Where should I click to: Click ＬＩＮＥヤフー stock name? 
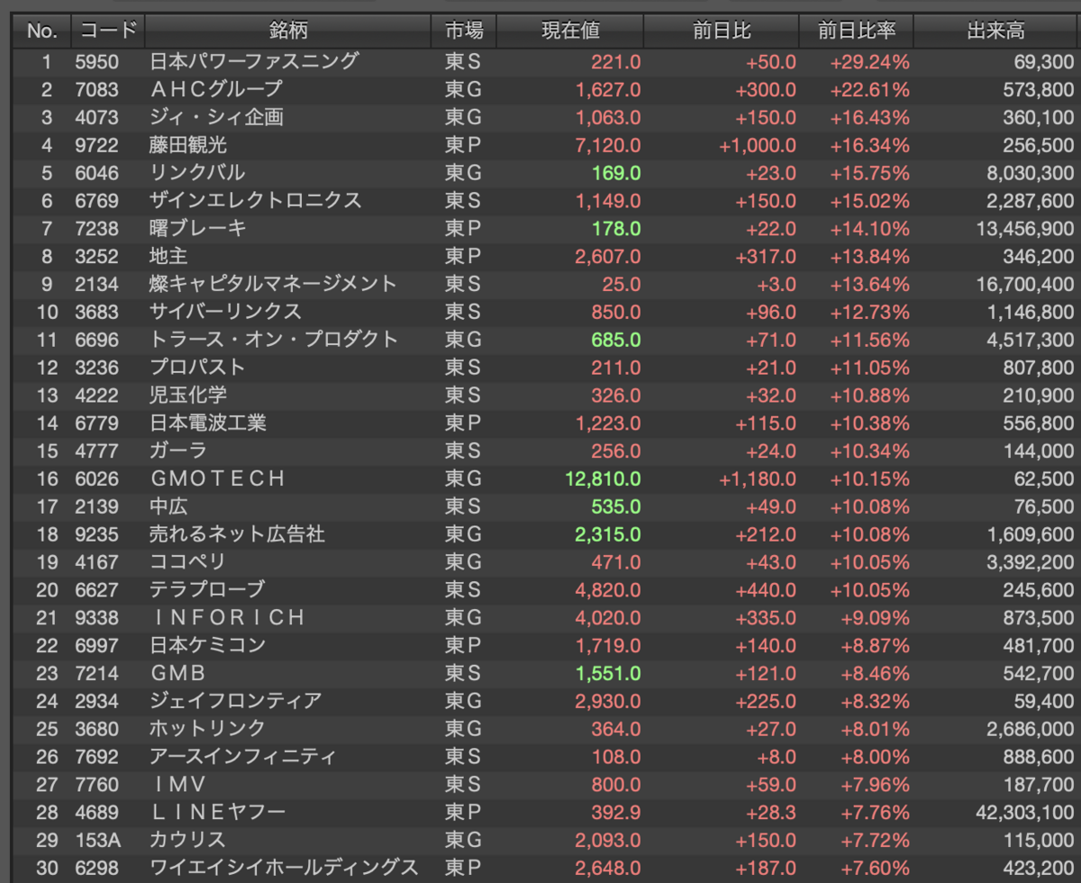click(217, 812)
